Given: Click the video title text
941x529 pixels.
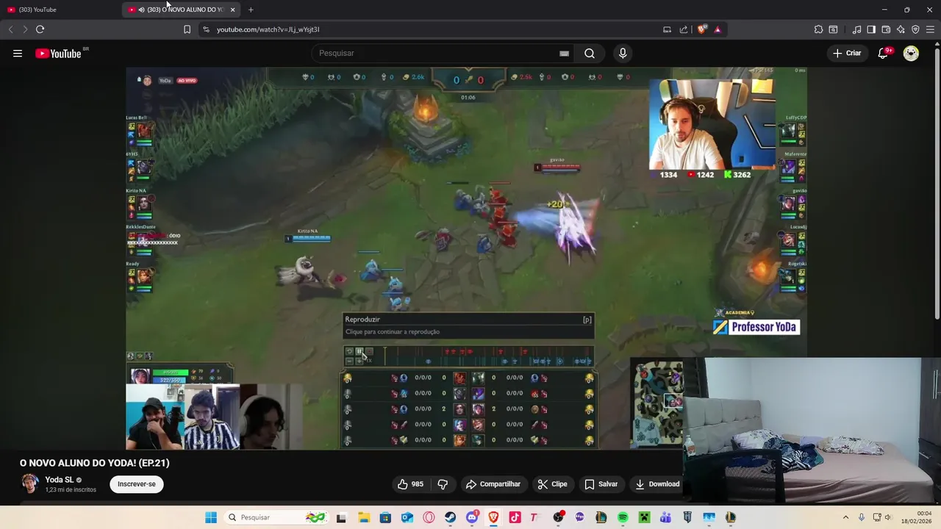Looking at the screenshot, I should (x=95, y=463).
